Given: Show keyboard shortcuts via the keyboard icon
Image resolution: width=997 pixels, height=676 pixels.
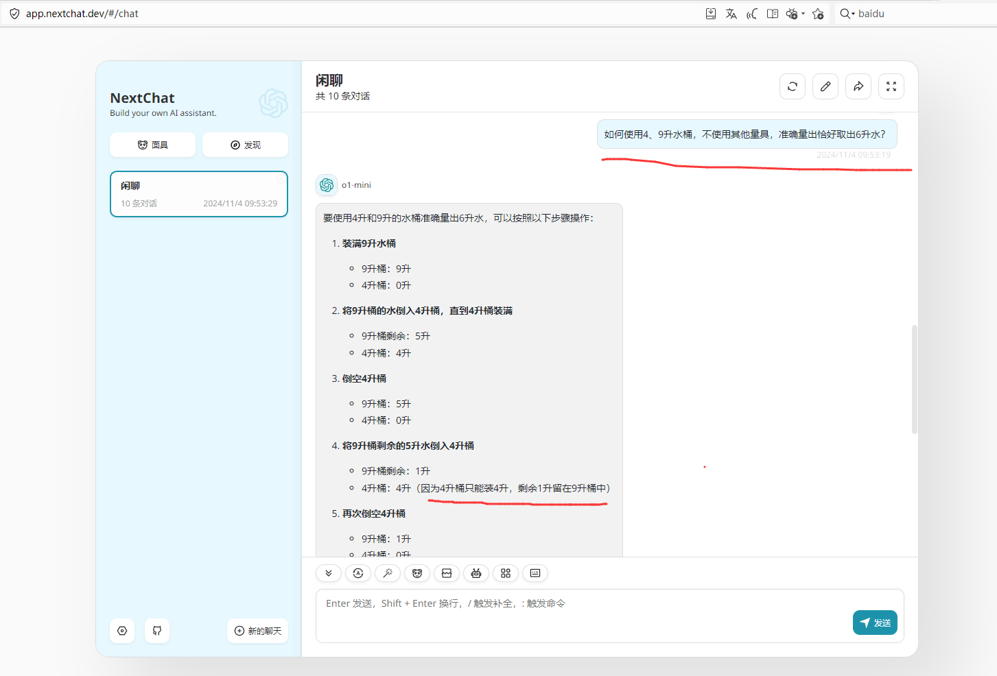Looking at the screenshot, I should [x=535, y=573].
